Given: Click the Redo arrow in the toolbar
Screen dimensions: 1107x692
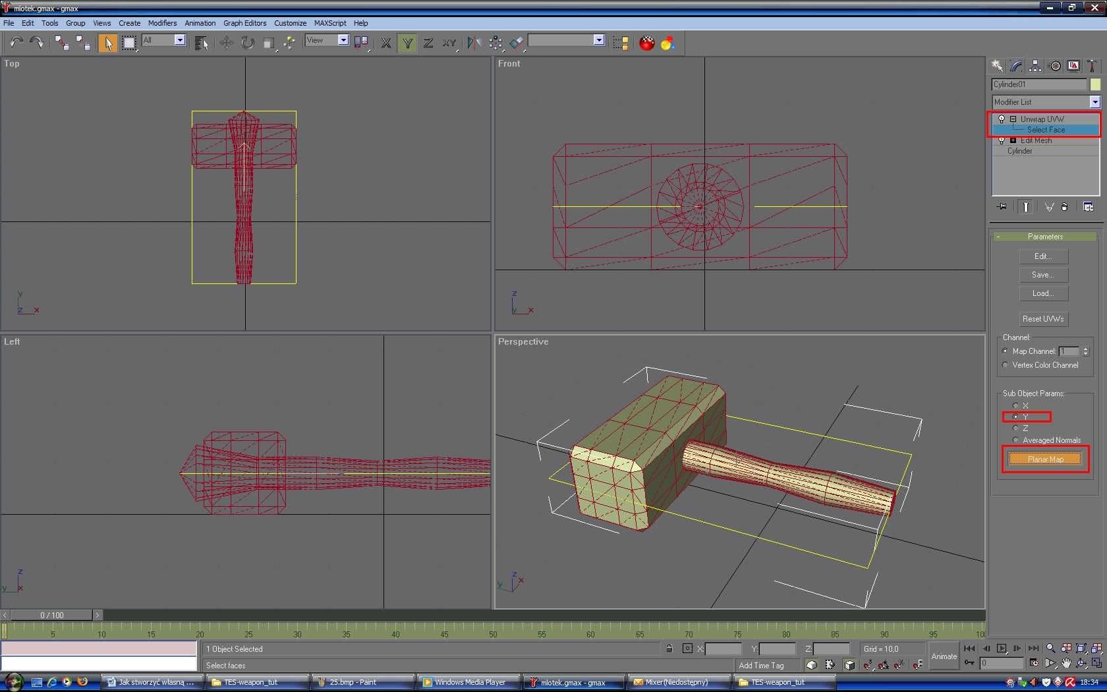Looking at the screenshot, I should coord(37,43).
